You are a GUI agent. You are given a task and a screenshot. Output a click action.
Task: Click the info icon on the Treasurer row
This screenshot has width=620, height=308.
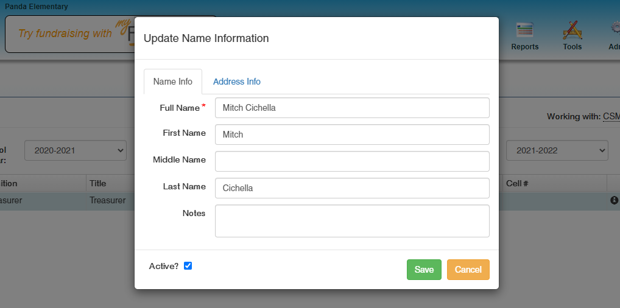(614, 200)
